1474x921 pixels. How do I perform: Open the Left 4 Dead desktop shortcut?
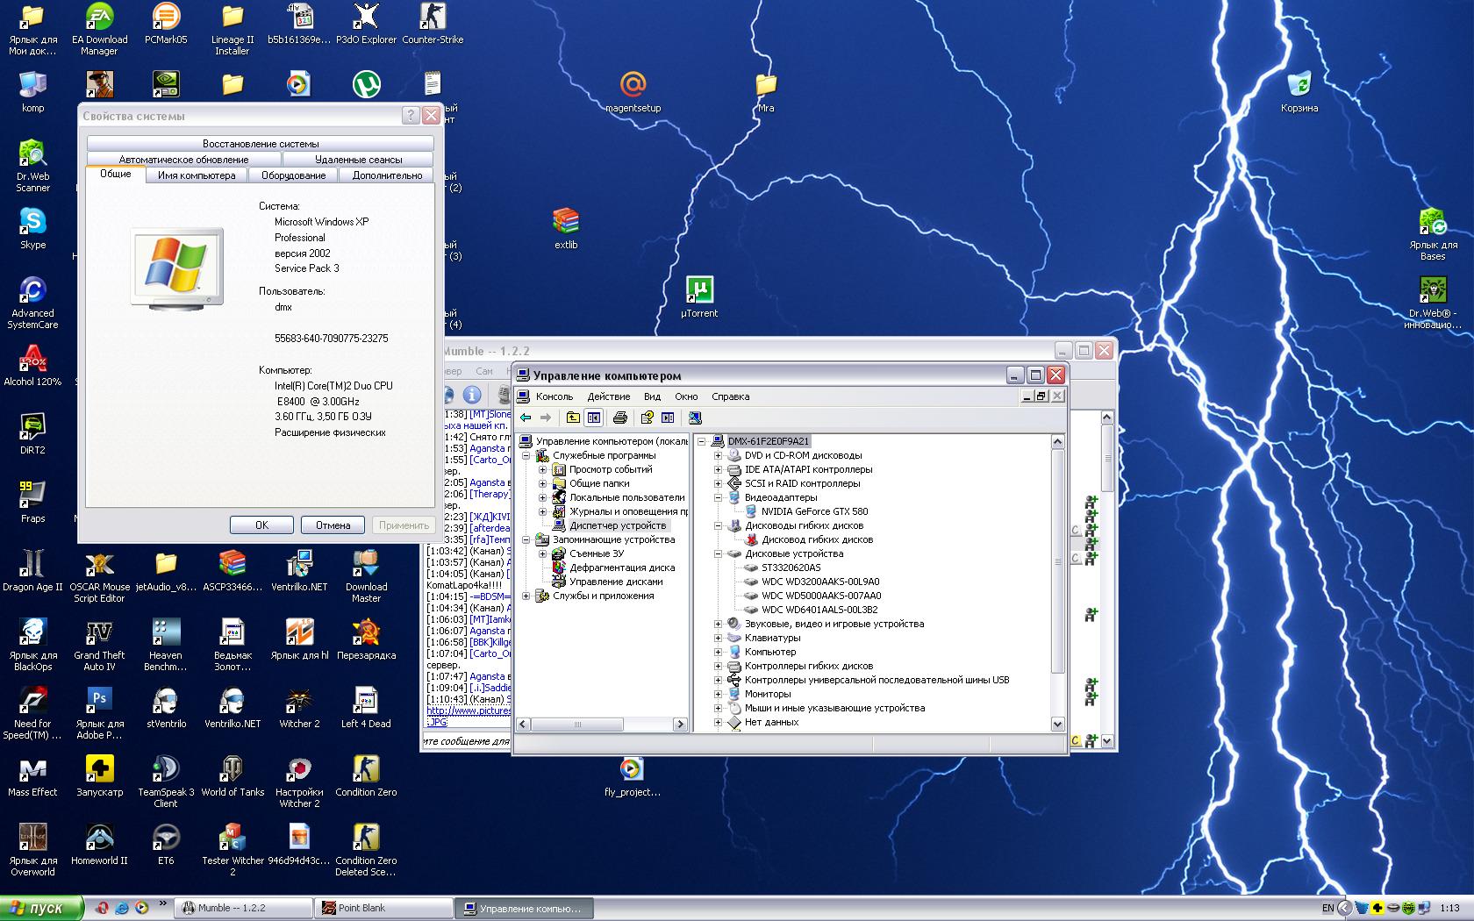pos(366,707)
